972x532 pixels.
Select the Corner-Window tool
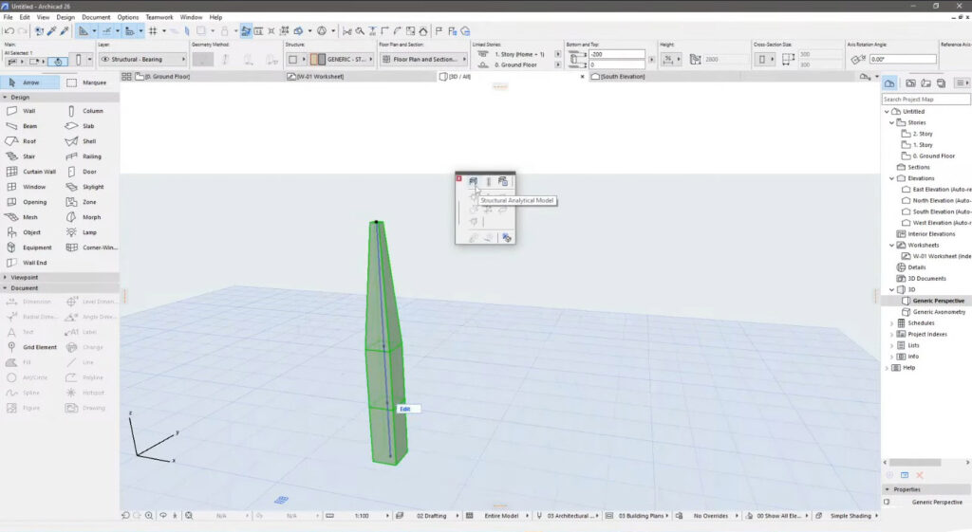tap(90, 248)
